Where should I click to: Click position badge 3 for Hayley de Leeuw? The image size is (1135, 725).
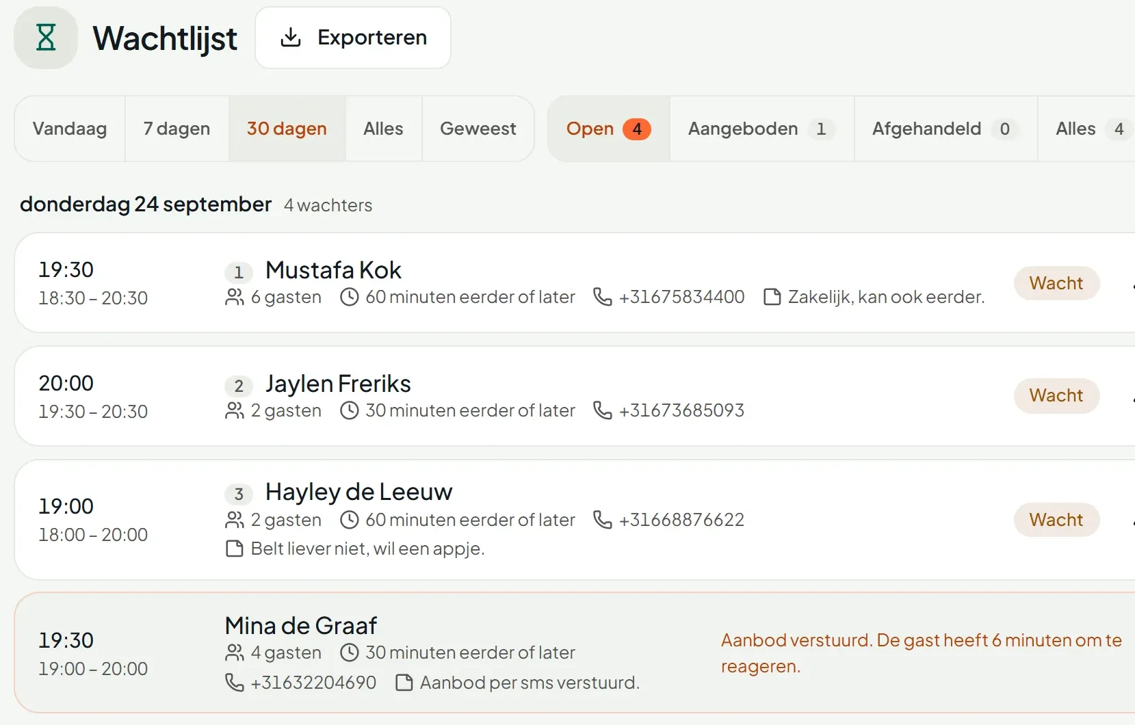pos(239,494)
